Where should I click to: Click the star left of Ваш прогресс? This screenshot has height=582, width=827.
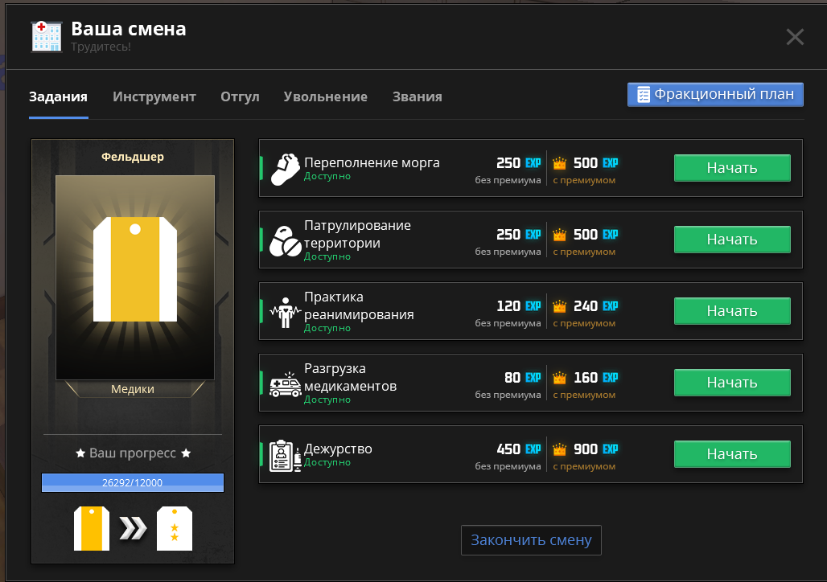click(80, 453)
